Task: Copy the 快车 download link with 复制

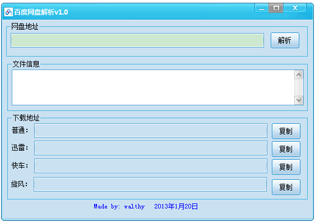Action: pyautogui.click(x=286, y=167)
